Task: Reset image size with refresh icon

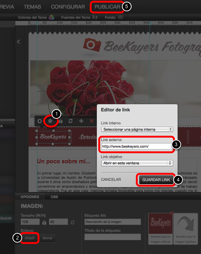Action: [73, 222]
